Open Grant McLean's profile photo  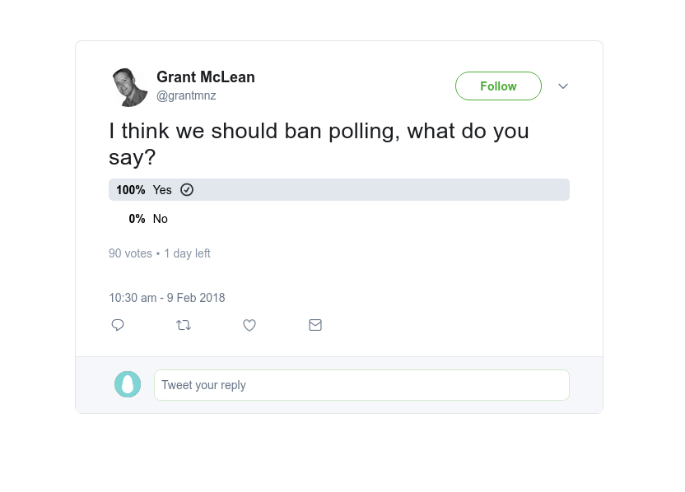pyautogui.click(x=128, y=86)
